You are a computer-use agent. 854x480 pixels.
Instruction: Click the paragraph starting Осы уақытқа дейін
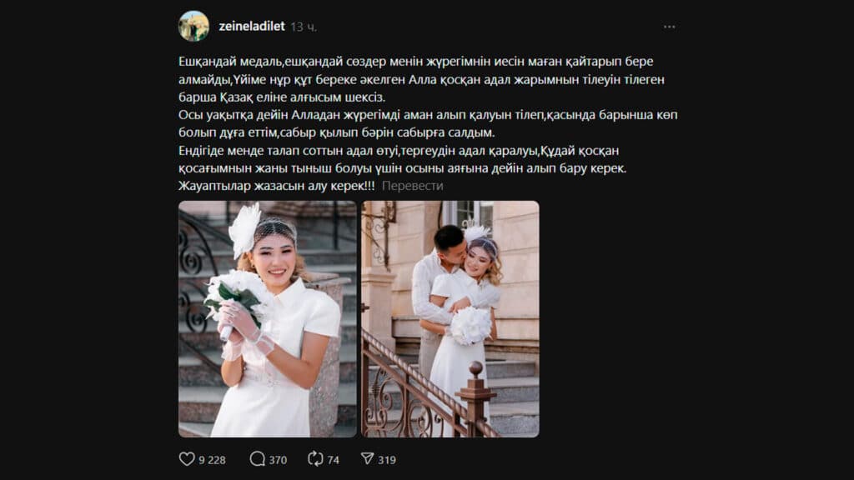point(428,123)
